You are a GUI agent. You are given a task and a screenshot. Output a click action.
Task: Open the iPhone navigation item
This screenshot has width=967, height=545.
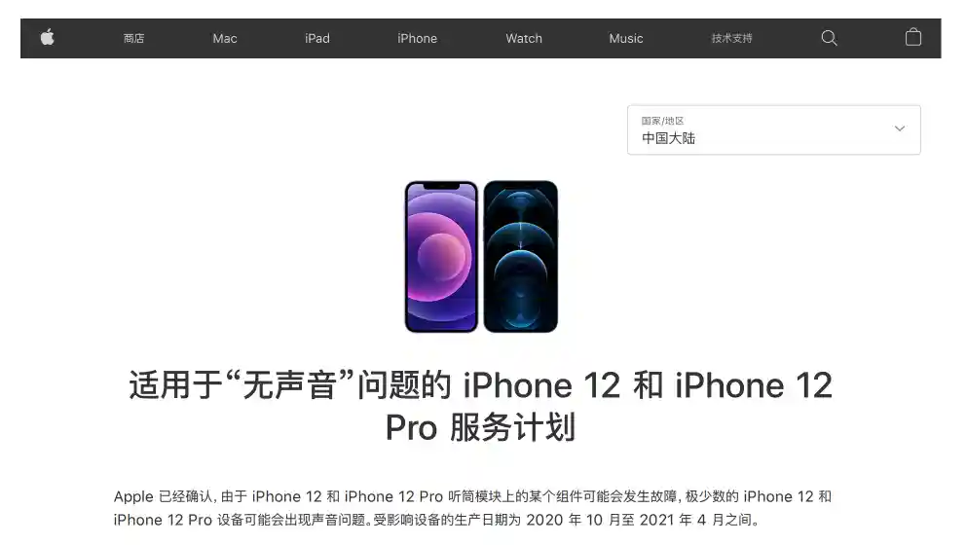click(x=417, y=38)
